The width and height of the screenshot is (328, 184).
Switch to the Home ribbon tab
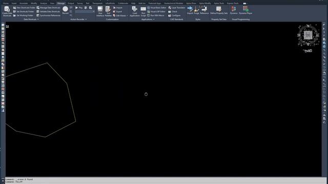click(x=6, y=4)
